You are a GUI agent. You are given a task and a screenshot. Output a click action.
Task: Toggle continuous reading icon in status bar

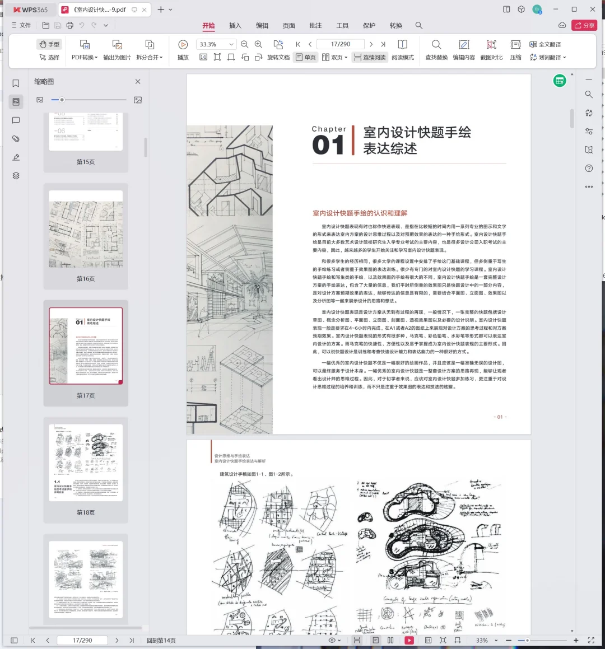coord(356,640)
